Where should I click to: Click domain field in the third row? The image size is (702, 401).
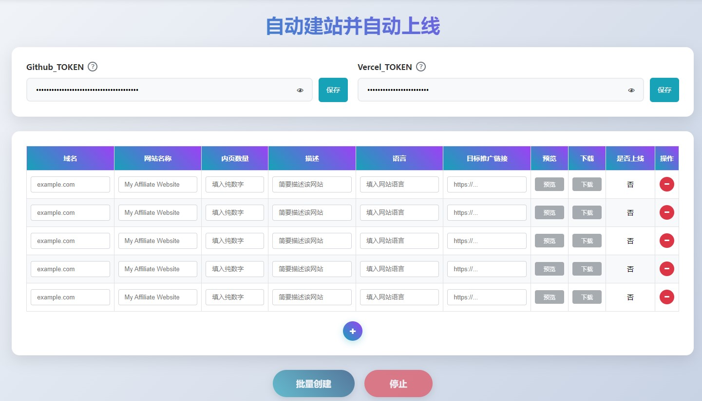coord(70,241)
